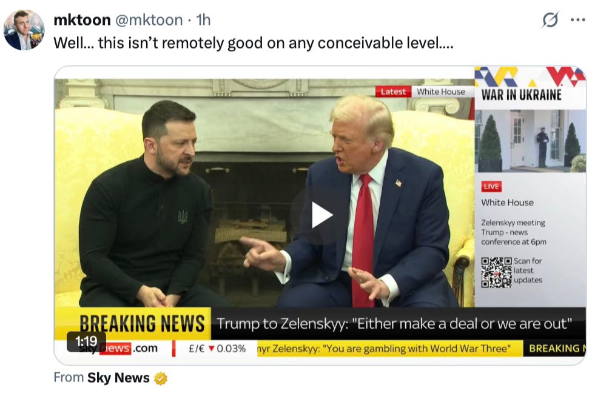Play the Sky News video
Screen dimensions: 592x399
[x=320, y=215]
